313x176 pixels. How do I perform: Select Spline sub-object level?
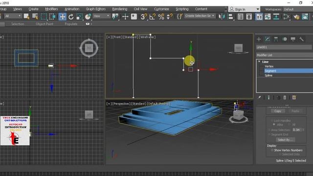click(x=268, y=75)
